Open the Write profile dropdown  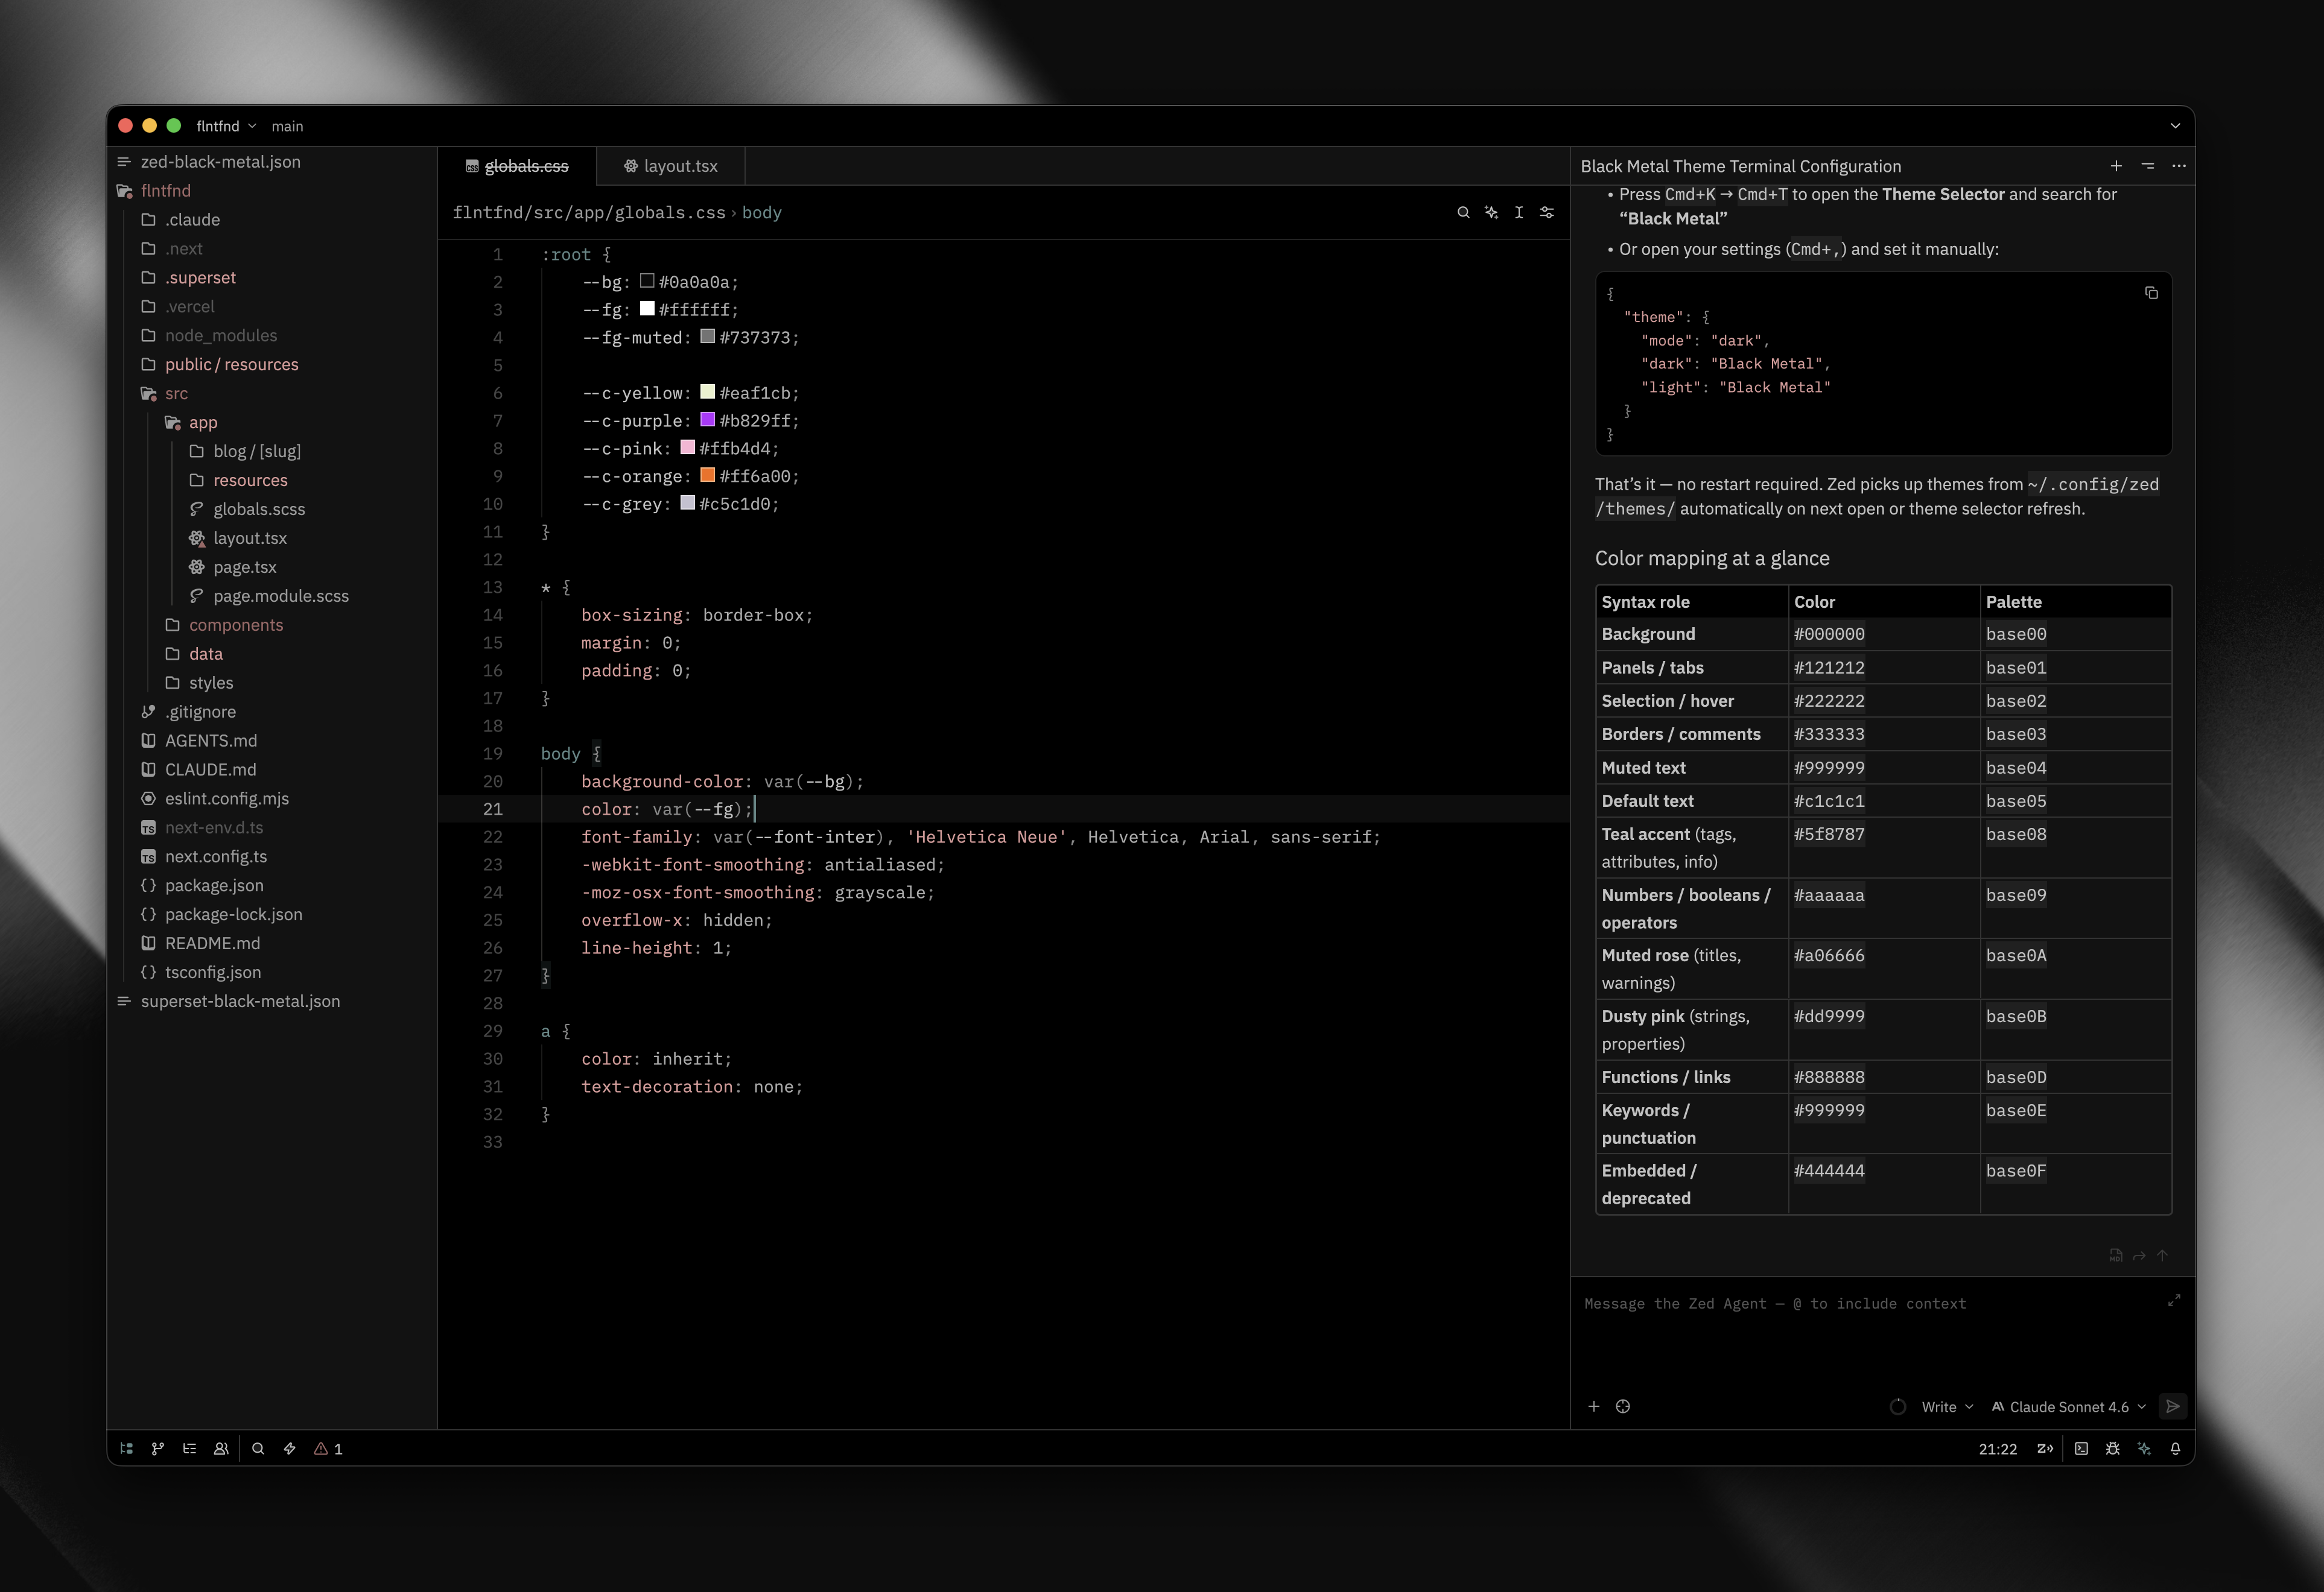pos(1946,1406)
